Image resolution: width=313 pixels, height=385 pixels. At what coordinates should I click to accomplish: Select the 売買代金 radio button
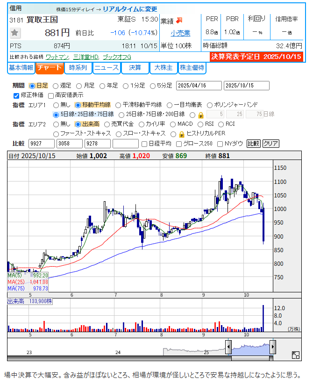click(107, 124)
